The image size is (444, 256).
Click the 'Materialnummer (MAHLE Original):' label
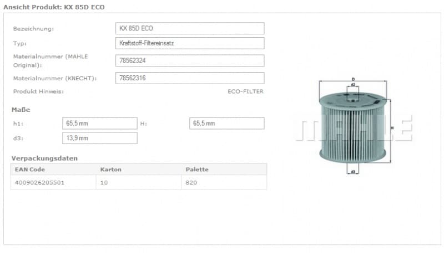[51, 61]
